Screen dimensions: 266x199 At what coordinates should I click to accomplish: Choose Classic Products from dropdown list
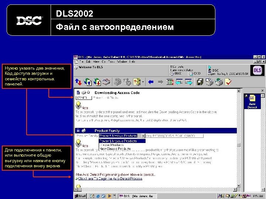click(122, 145)
